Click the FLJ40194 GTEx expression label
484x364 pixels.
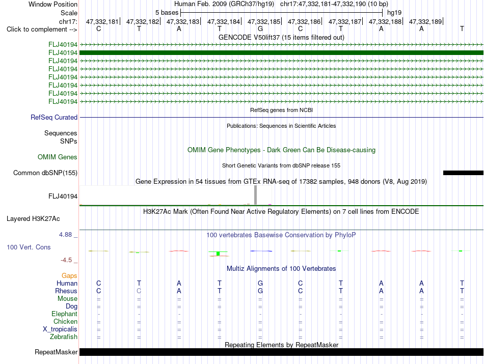[63, 196]
